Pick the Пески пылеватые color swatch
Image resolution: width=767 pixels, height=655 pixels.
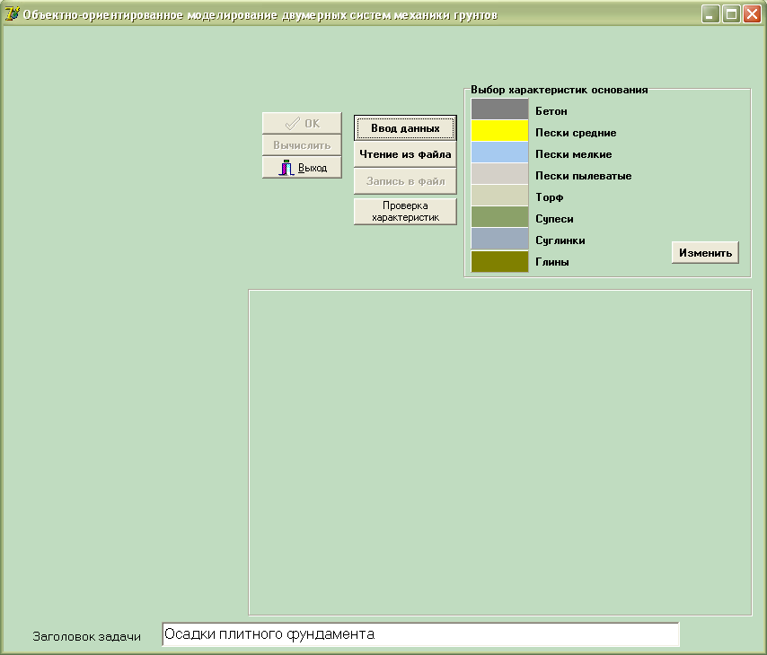499,173
